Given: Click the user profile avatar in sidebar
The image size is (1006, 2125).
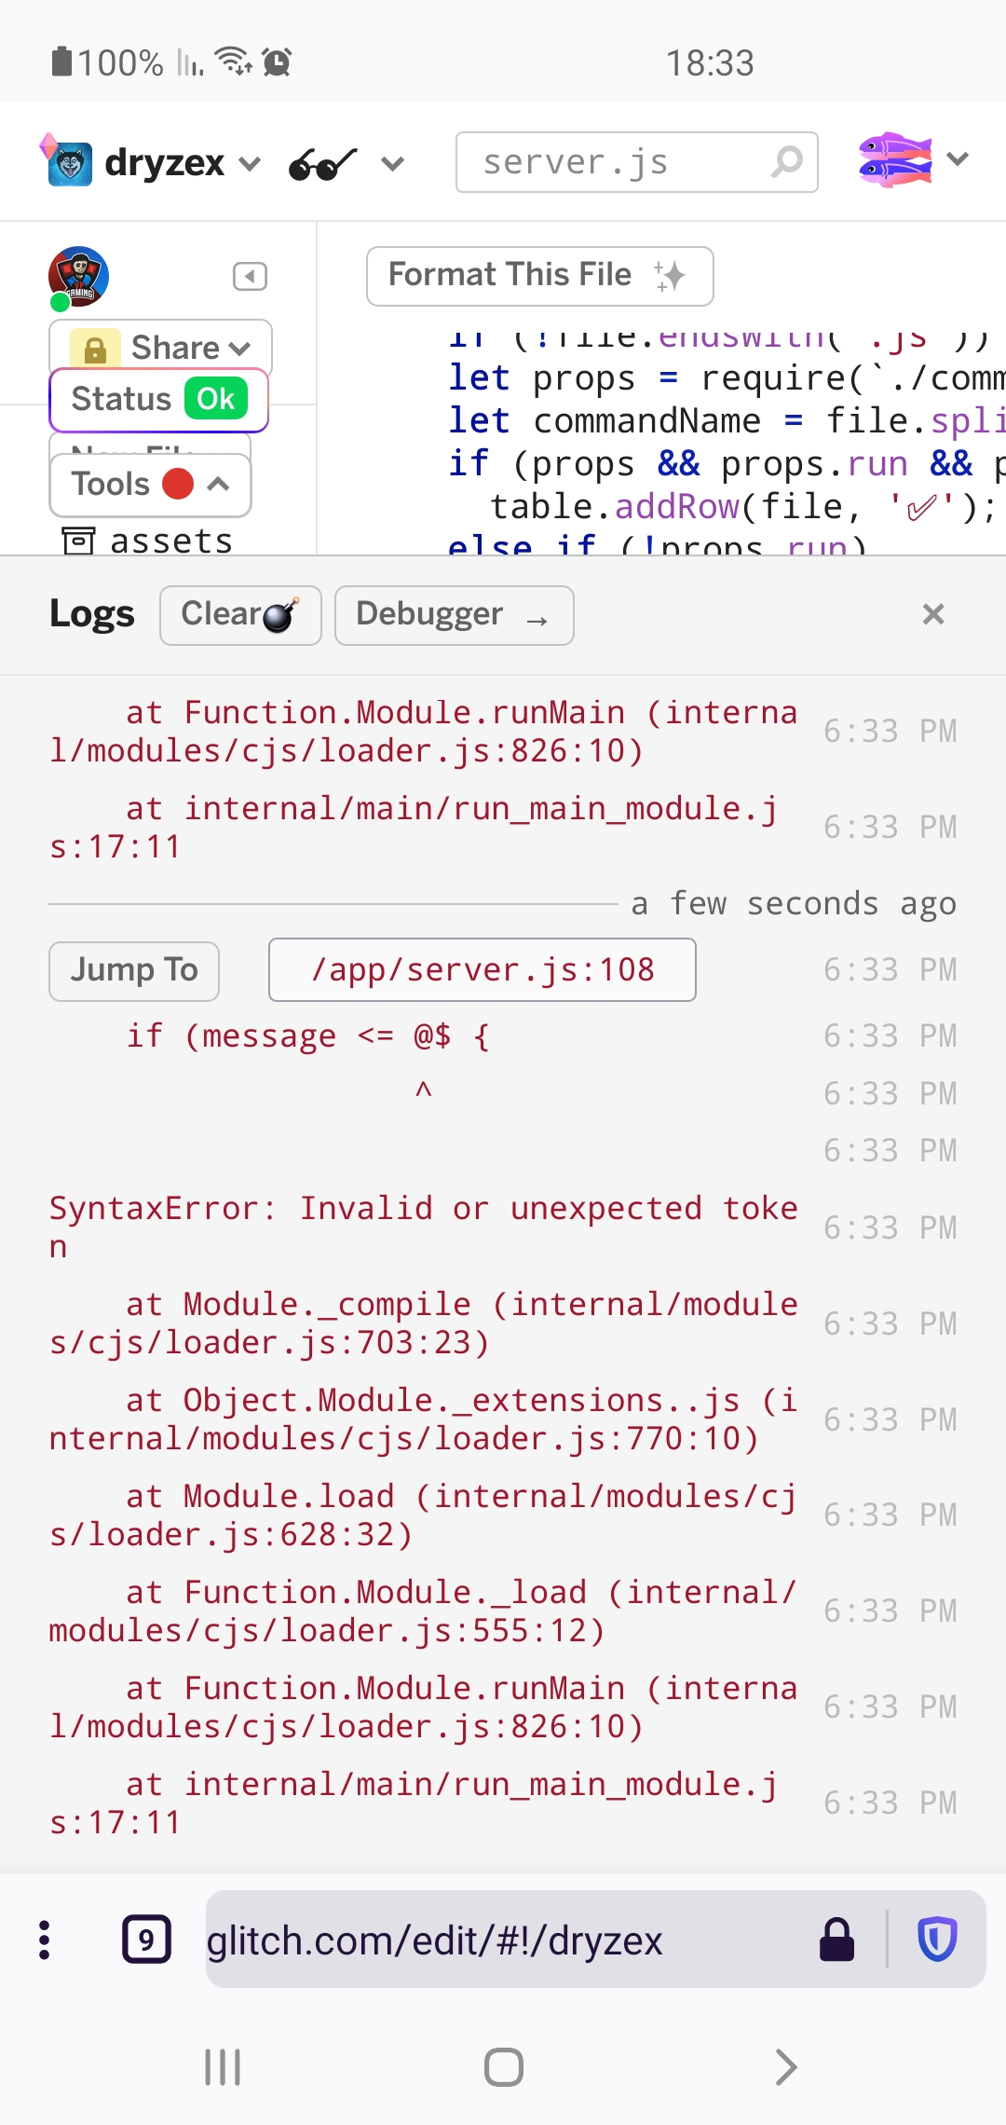Looking at the screenshot, I should 78,277.
